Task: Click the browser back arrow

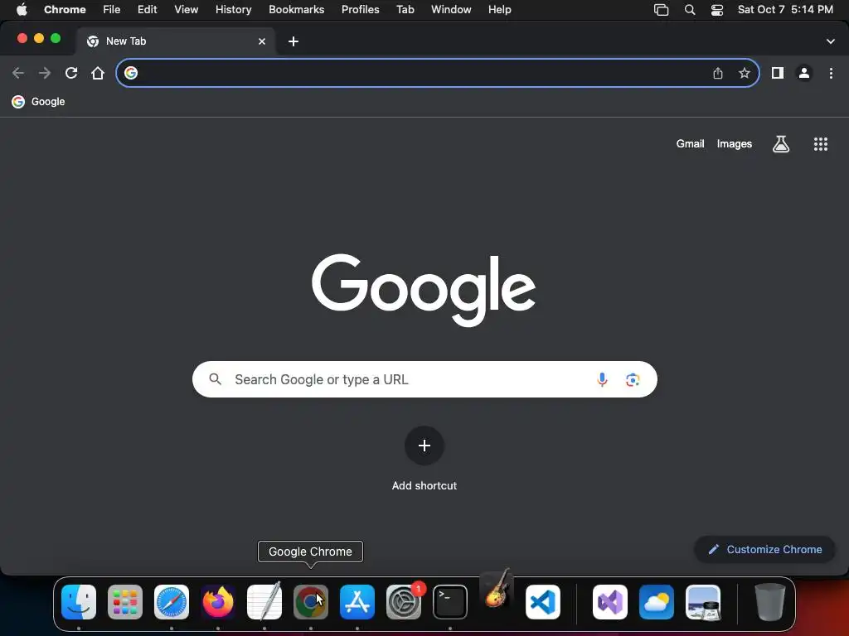Action: 18,73
